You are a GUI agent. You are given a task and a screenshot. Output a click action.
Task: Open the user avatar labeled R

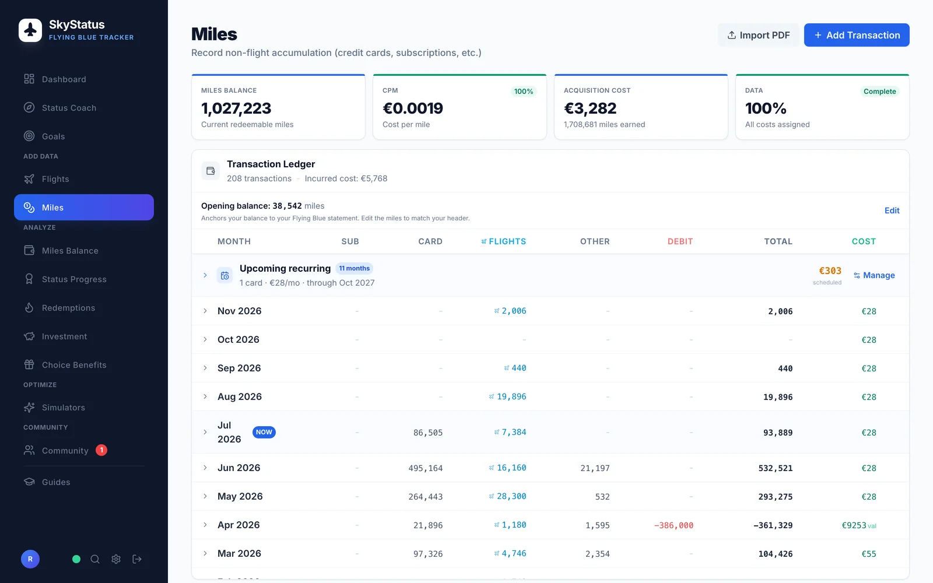click(30, 559)
